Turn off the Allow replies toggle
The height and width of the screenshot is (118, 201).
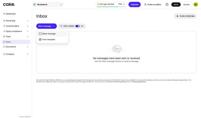pos(78,26)
